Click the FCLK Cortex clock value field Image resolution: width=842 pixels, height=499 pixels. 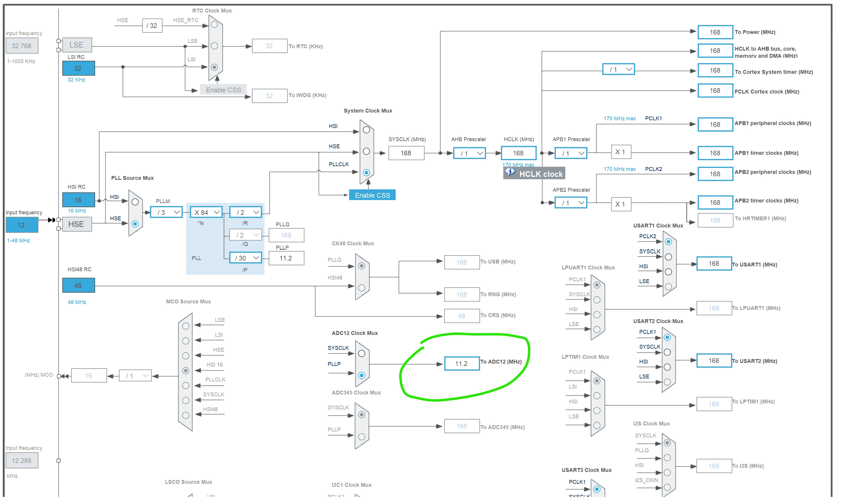click(x=715, y=91)
